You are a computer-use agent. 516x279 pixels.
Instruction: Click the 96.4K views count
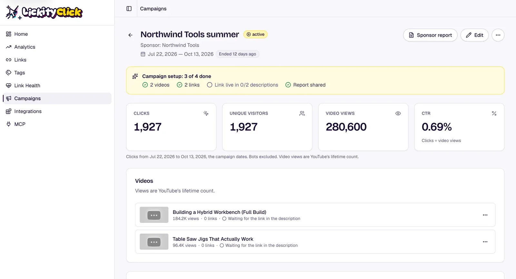point(184,245)
